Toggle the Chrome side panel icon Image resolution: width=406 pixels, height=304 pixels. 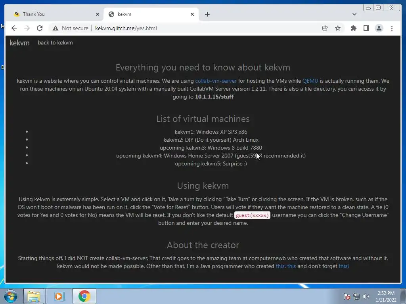366,28
